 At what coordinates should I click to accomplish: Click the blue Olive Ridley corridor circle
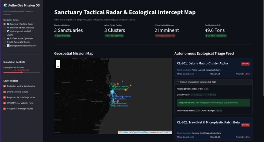click(113, 96)
